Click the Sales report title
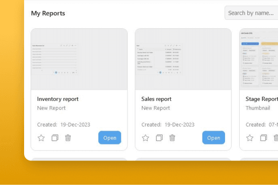The image size is (278, 185). click(x=156, y=99)
